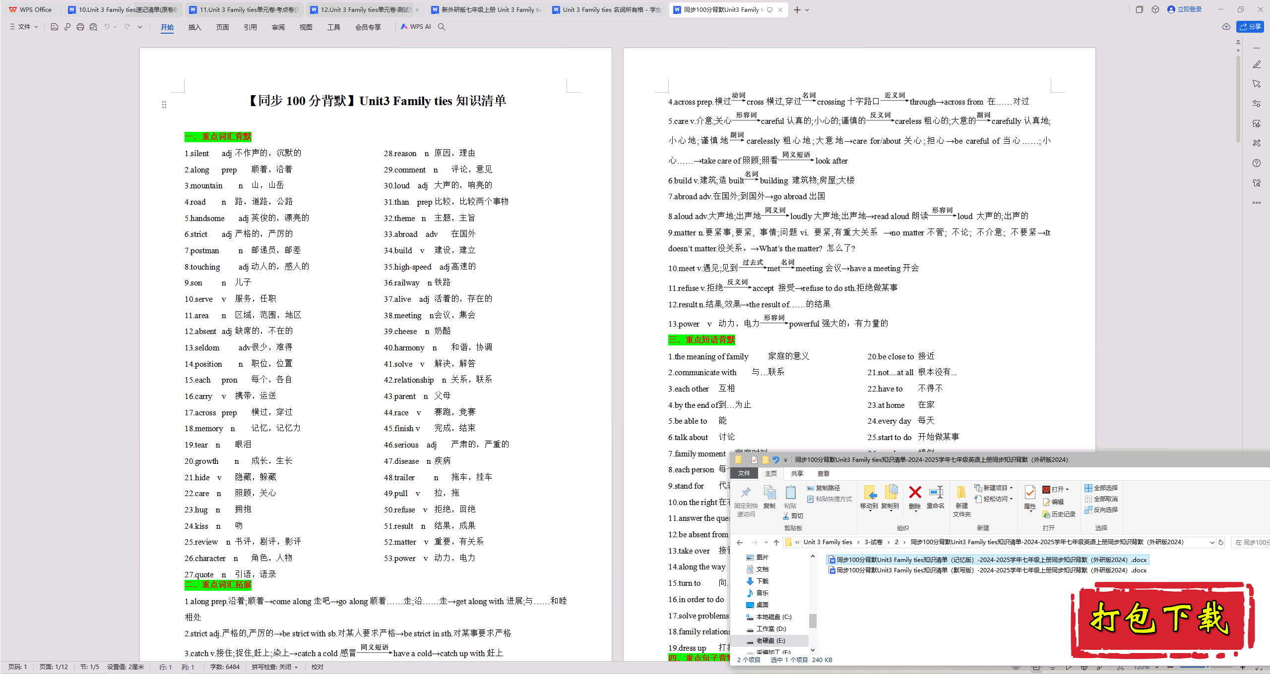Click Pin to Quick Access icon in Explorer
1270x674 pixels.
click(746, 492)
